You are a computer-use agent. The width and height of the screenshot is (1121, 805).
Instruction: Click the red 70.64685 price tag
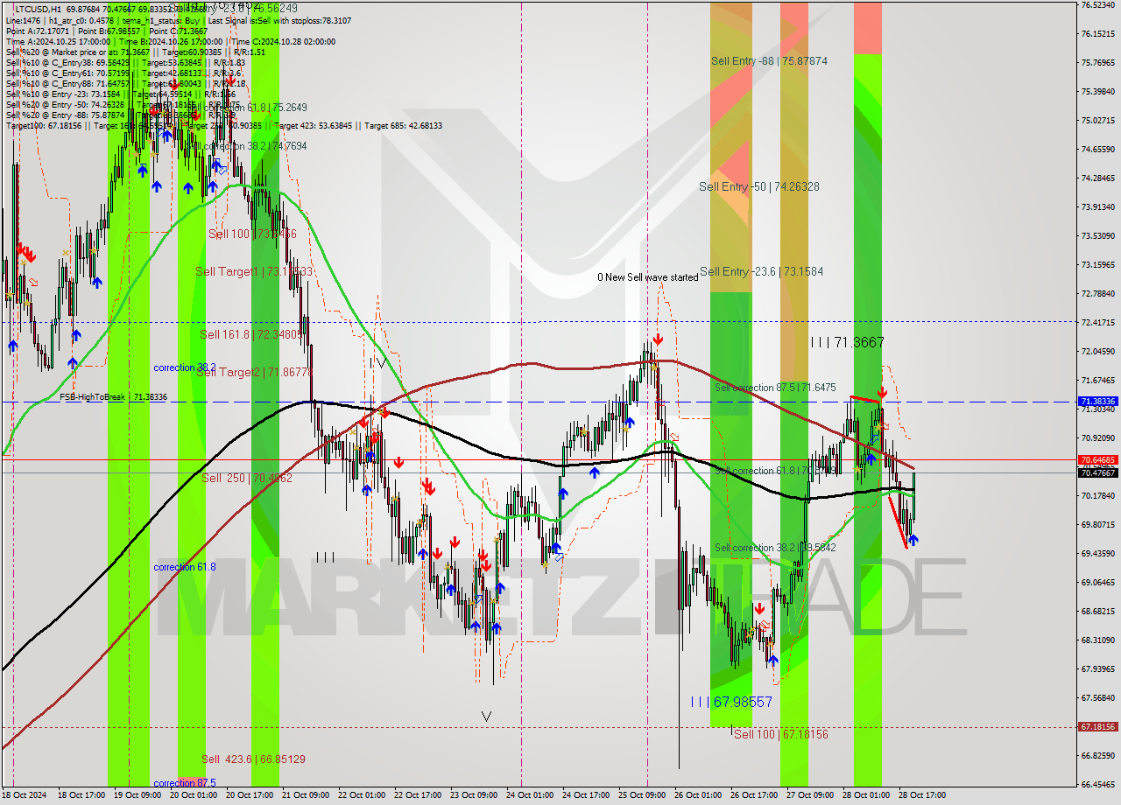point(1097,459)
